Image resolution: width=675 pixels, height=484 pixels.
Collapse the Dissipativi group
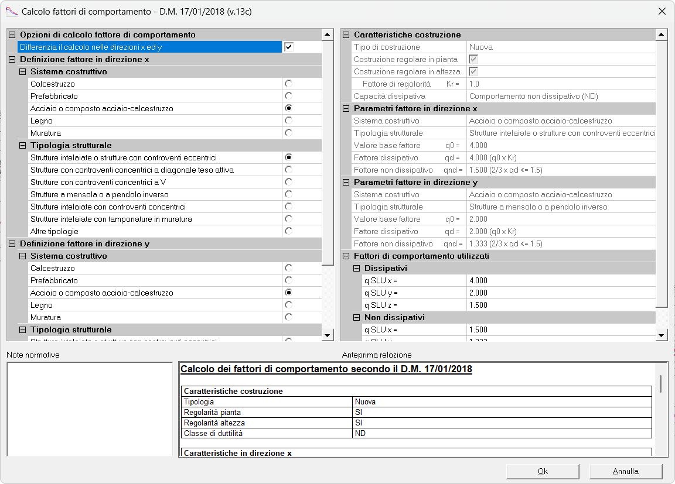point(356,268)
